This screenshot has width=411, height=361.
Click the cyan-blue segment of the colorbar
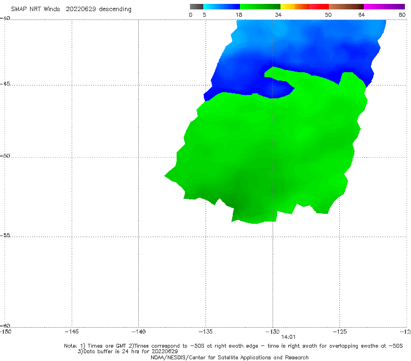(222, 7)
